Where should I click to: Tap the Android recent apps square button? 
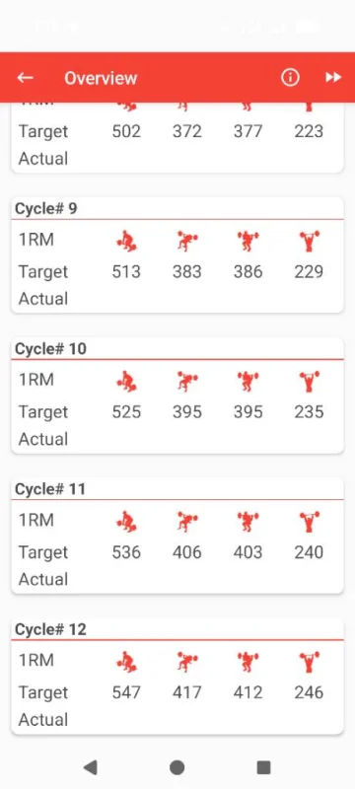264,767
